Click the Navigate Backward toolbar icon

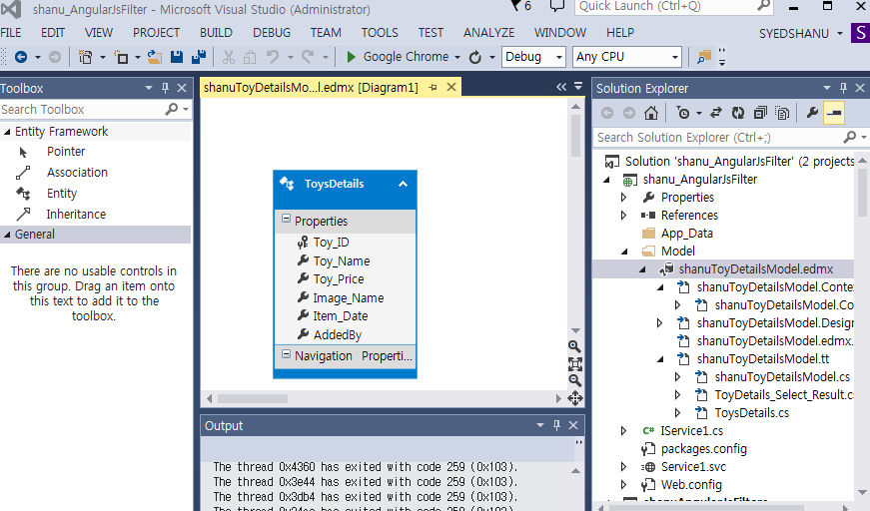(21, 57)
